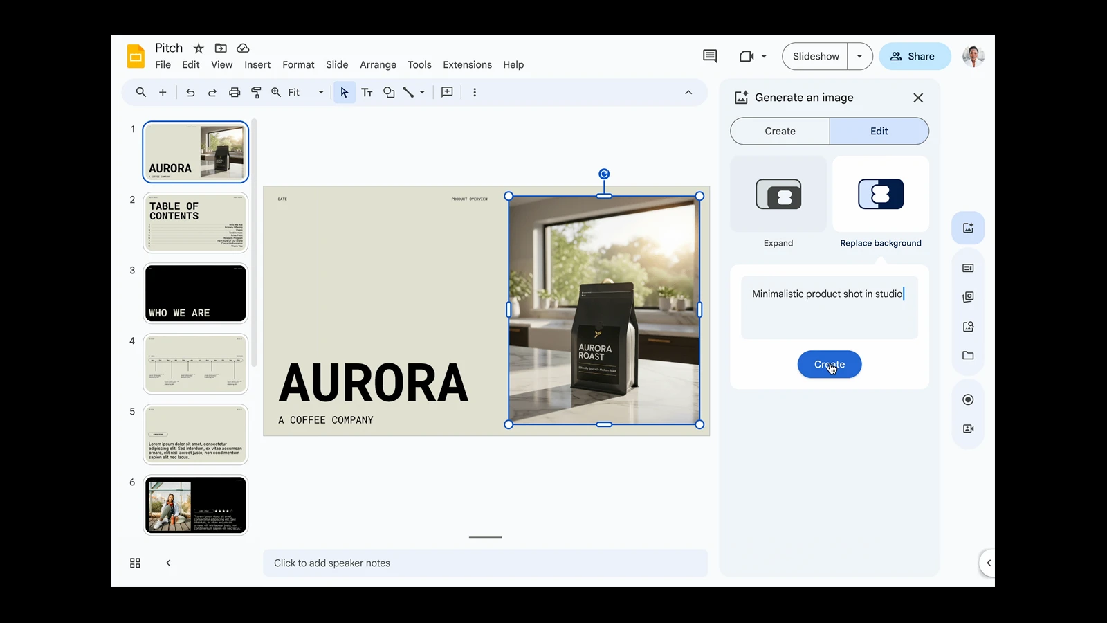Screen dimensions: 1107x623
Task: Click the Share button
Action: click(x=915, y=56)
